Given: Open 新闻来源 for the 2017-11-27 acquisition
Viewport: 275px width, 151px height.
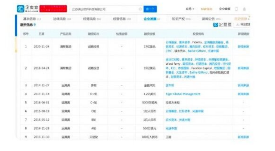Looking at the screenshot, I should pyautogui.click(x=243, y=85).
